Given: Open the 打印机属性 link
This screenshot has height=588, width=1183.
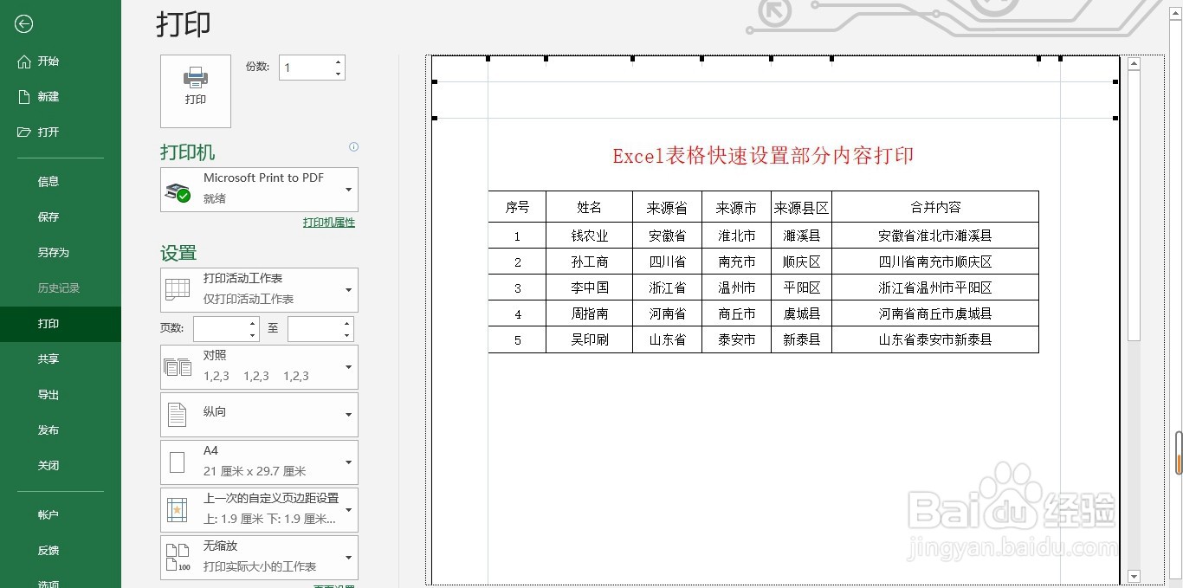Looking at the screenshot, I should tap(329, 223).
